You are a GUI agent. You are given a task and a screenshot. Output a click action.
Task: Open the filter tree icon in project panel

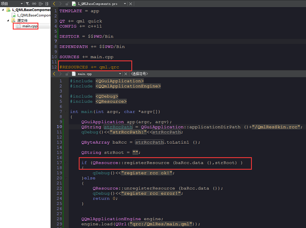[28, 4]
